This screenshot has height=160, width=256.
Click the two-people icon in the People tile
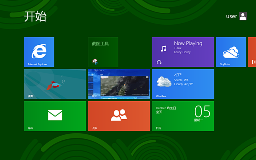(x=119, y=115)
